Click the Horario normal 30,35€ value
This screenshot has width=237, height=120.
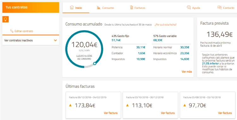[x=185, y=48]
